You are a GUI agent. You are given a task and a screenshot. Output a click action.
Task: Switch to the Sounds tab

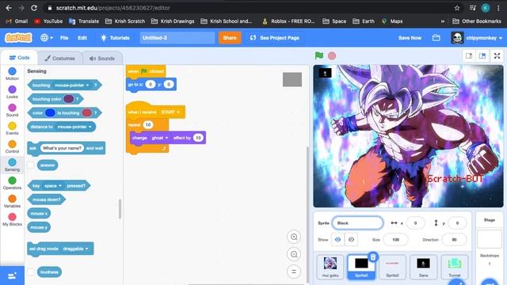click(x=102, y=59)
